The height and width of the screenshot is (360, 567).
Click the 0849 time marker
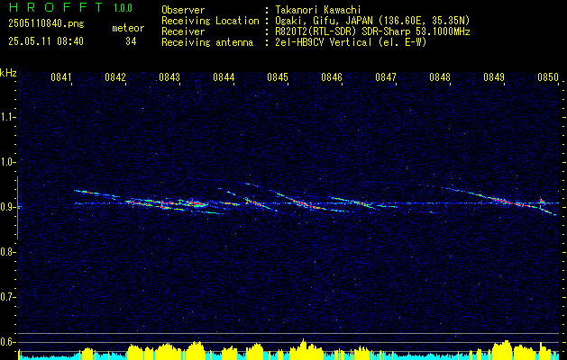click(x=494, y=77)
